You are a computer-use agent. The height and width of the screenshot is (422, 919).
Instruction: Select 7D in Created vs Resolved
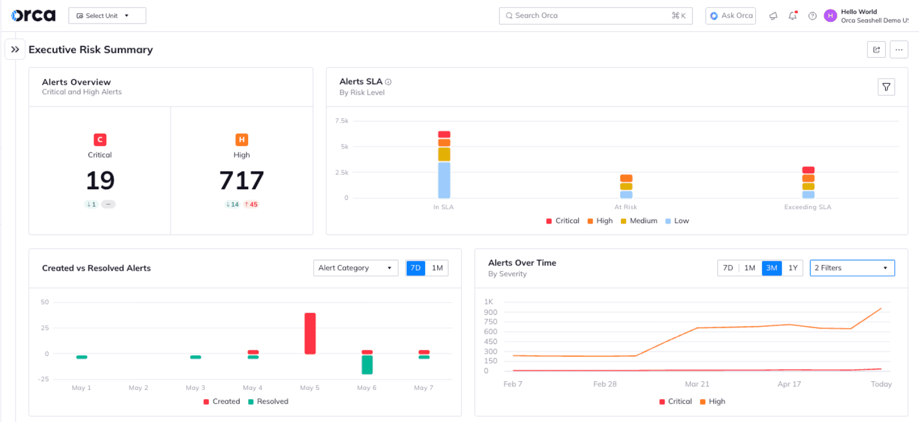point(415,268)
